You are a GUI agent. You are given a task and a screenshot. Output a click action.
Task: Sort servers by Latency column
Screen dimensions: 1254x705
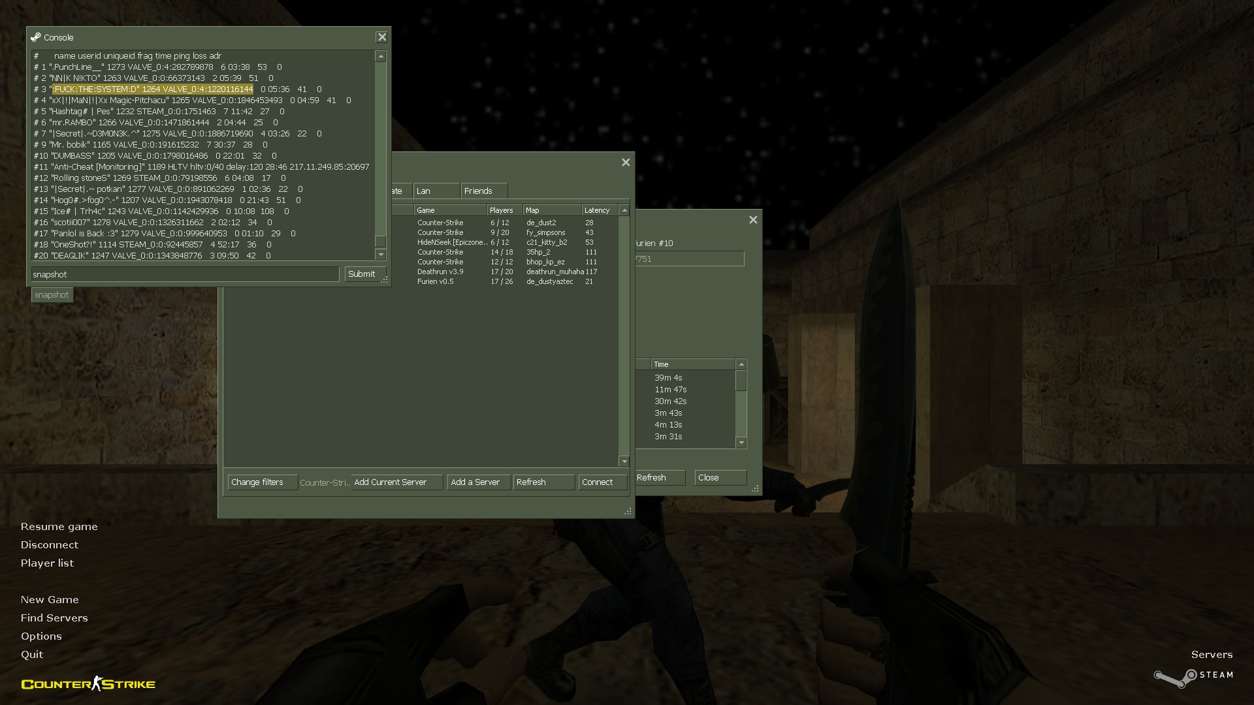click(x=598, y=210)
